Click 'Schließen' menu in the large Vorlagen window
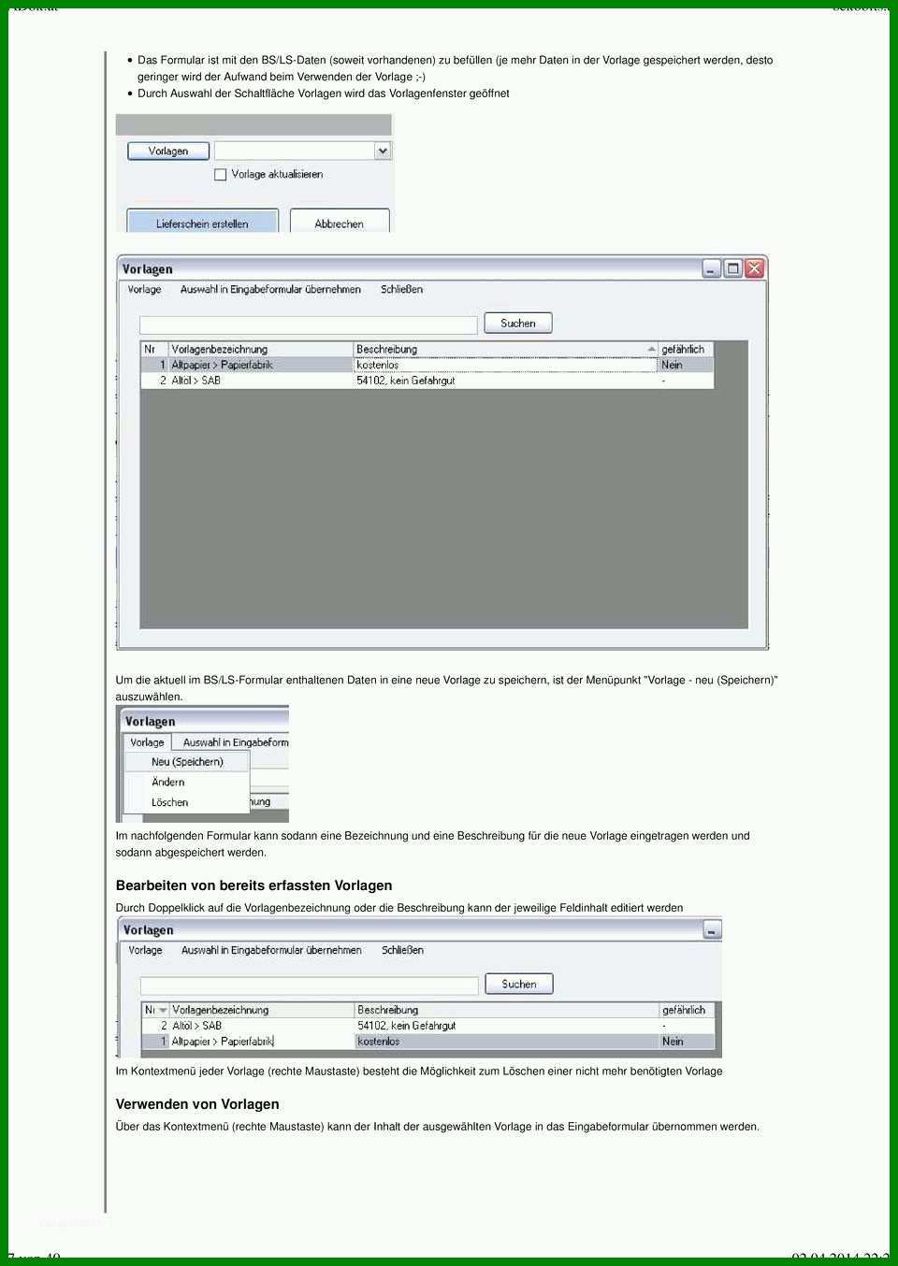This screenshot has width=898, height=1266. coord(402,289)
